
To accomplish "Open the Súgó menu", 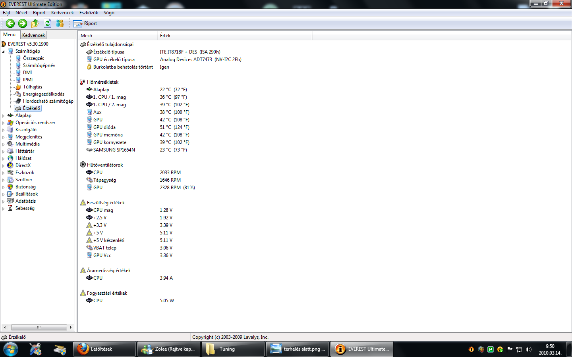I will point(109,13).
